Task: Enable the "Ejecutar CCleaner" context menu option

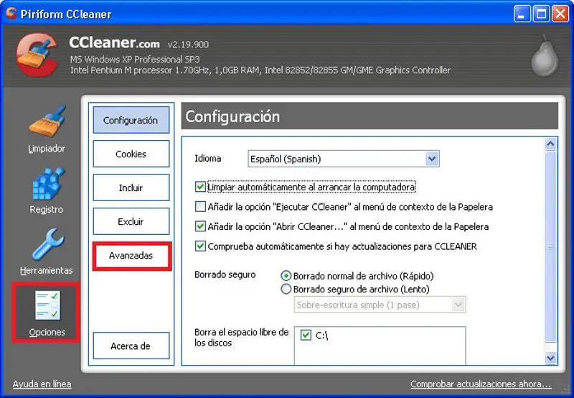Action: tap(200, 207)
